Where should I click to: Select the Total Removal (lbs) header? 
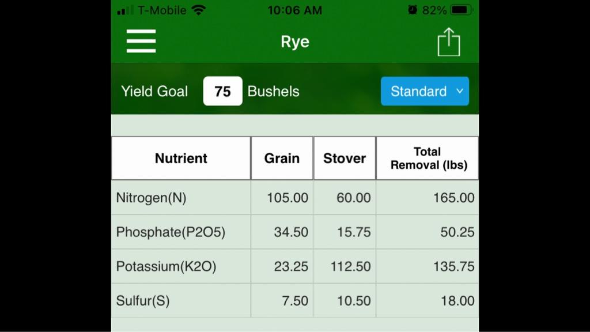(428, 158)
